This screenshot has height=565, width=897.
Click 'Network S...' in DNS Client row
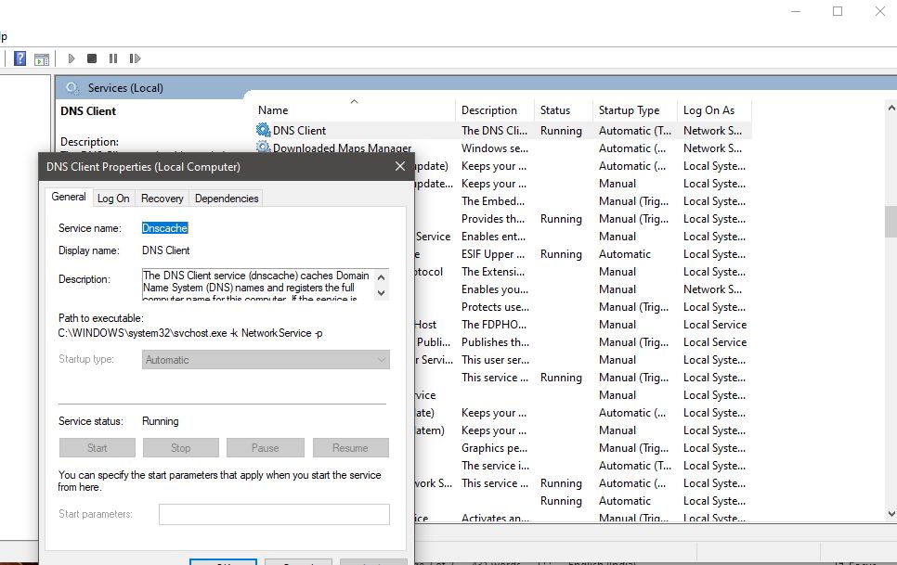click(712, 130)
